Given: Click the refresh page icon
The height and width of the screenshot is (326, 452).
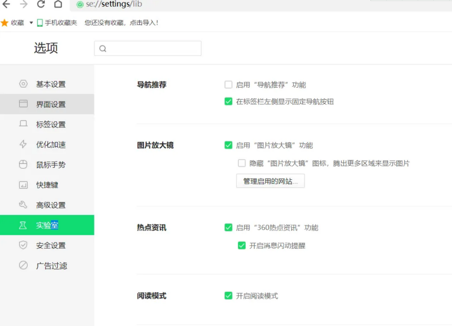Looking at the screenshot, I should click(x=41, y=4).
